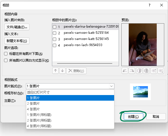Viewport: 168px width, 136px height.
Task: Move selected picture down in list
Action: [62, 71]
